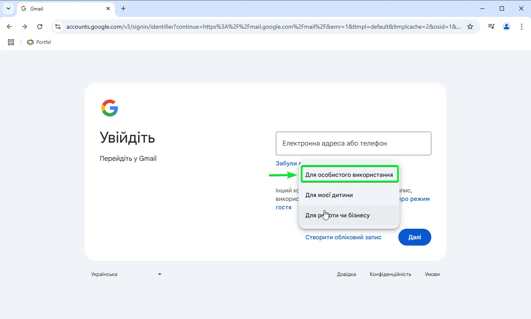
Task: Click the Google logo on the sign-in card
Action: (110, 108)
